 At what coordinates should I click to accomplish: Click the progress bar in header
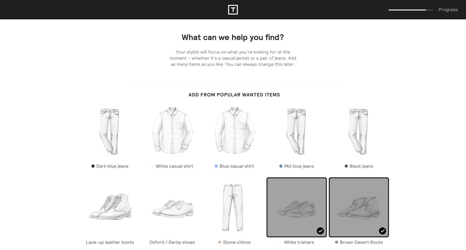pyautogui.click(x=411, y=10)
